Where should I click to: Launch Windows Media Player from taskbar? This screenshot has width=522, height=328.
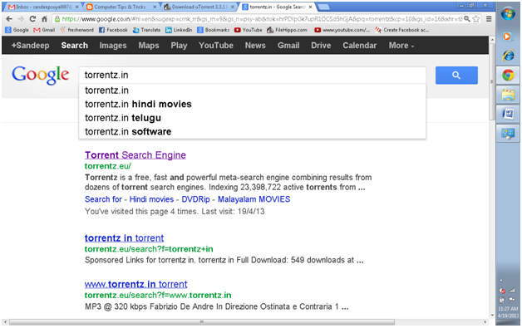507,36
